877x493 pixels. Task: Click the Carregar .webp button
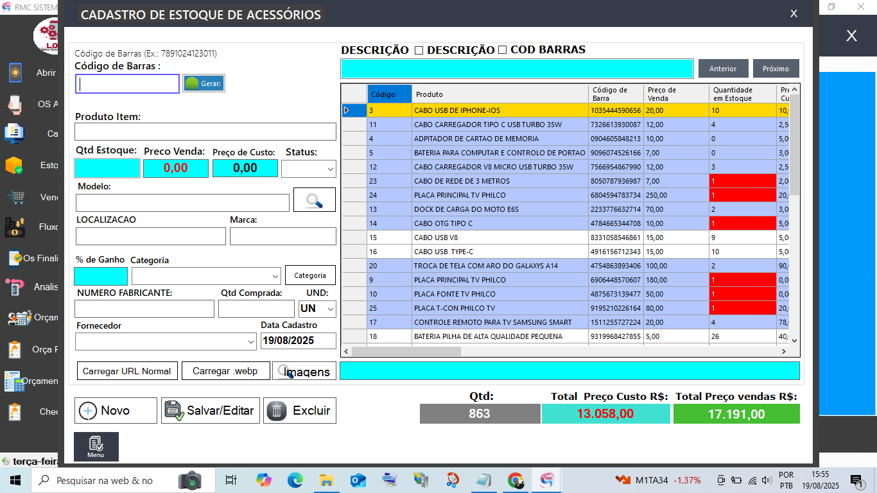(225, 371)
